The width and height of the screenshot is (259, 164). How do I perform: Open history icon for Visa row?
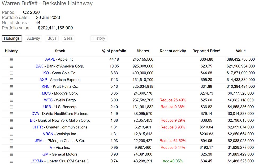tap(11, 148)
